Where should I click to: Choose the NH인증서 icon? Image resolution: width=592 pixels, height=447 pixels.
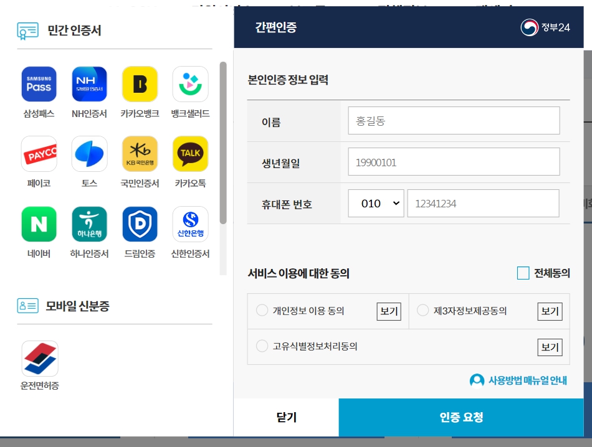tap(90, 84)
